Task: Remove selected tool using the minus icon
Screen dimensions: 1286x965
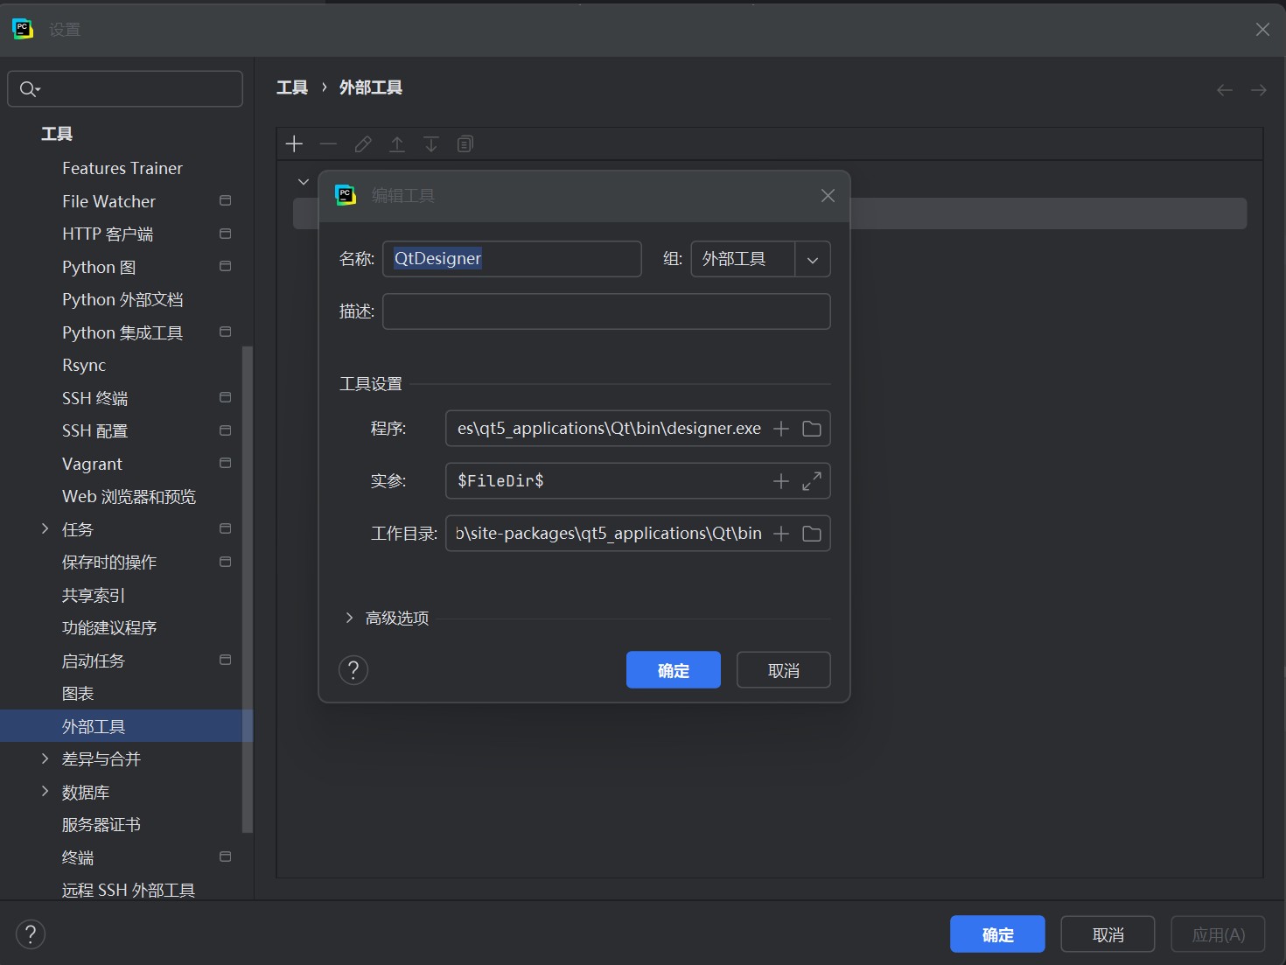Action: coord(329,143)
